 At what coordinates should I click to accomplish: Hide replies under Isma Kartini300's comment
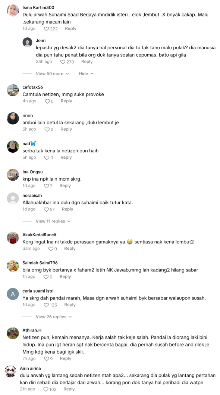point(86,74)
